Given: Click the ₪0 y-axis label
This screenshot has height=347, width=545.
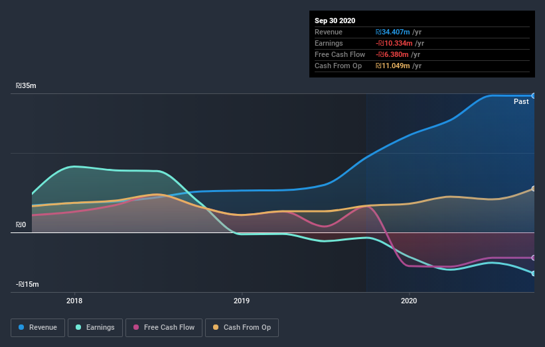Looking at the screenshot, I should tap(21, 224).
